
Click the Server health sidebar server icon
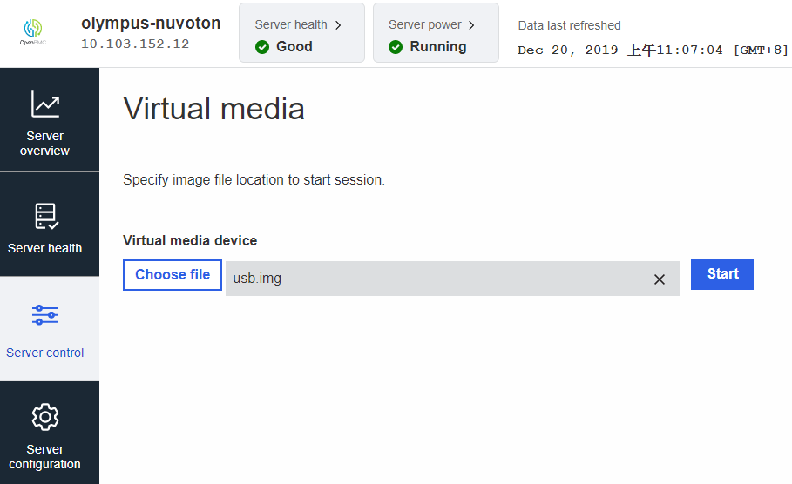[45, 216]
